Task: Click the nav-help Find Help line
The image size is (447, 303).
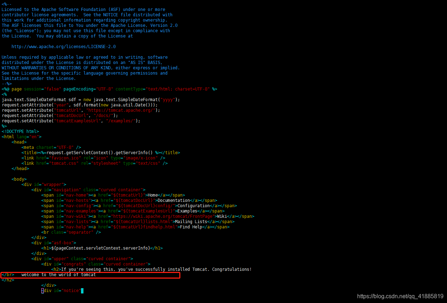Action: click(x=135, y=227)
